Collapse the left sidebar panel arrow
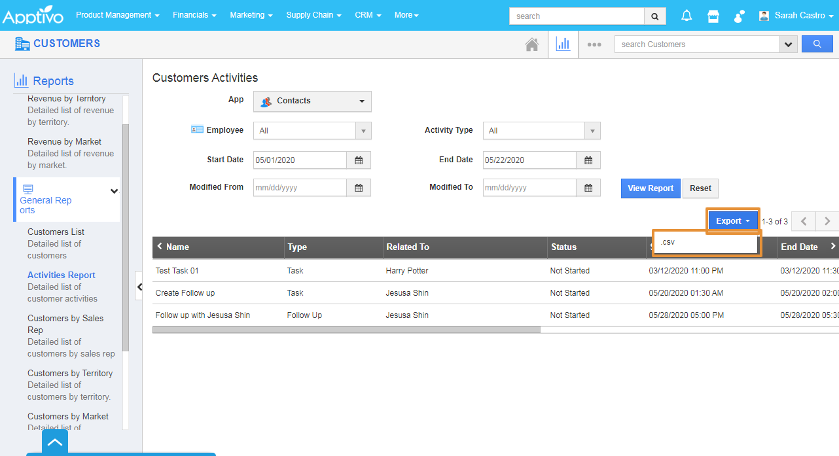Viewport: 839px width, 456px height. point(139,287)
